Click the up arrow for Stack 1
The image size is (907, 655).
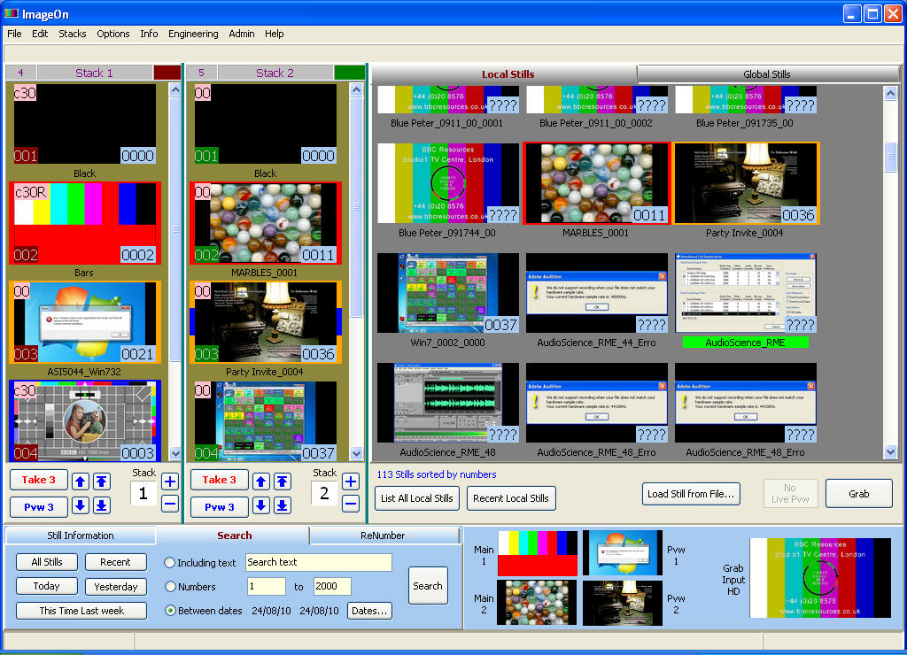(81, 482)
